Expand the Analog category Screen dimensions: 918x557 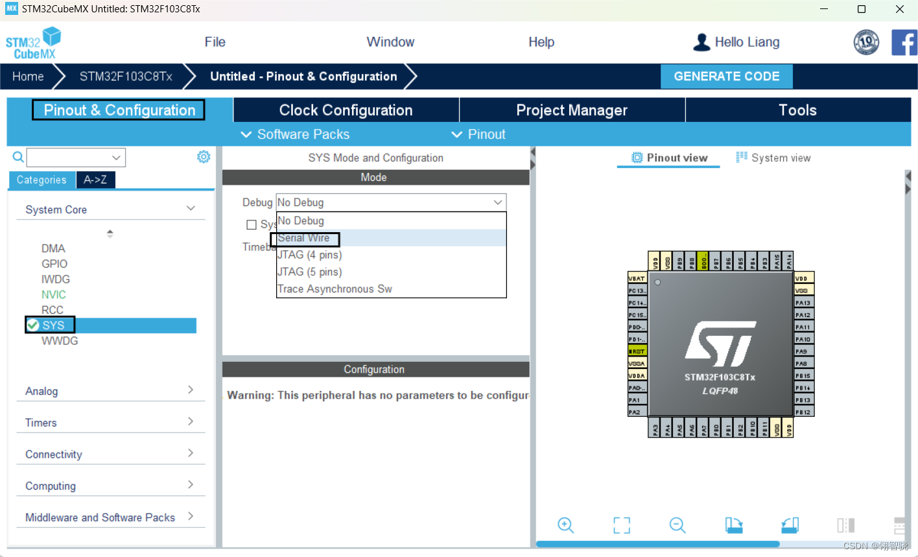click(191, 390)
